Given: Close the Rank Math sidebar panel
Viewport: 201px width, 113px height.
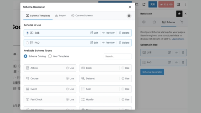Looking at the screenshot, I should [186, 14].
